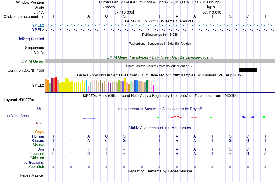Screen dimensions: 275x182
Task: Open OMIM Gene Phenotypes track title
Action: (x=160, y=57)
